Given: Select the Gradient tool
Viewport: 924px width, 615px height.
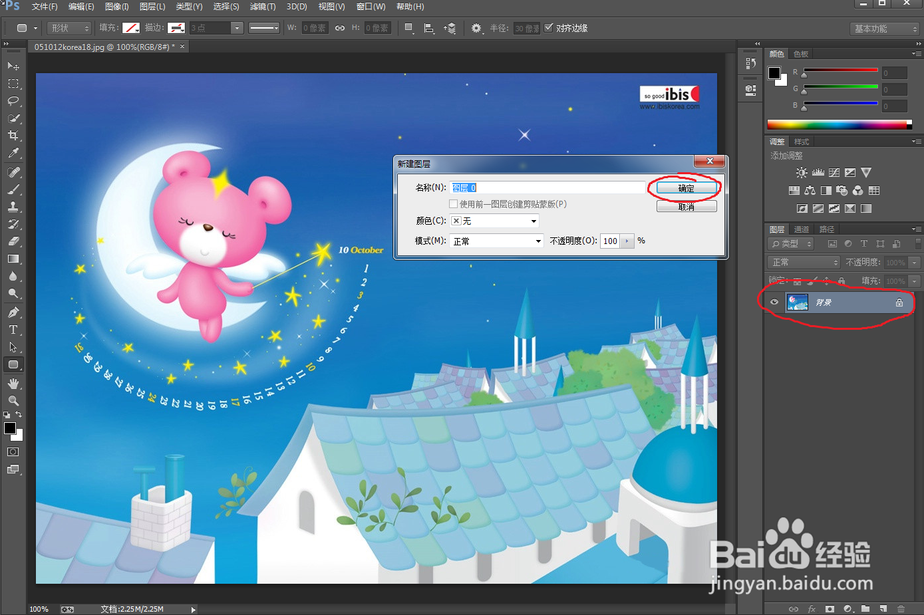Looking at the screenshot, I should (x=13, y=259).
